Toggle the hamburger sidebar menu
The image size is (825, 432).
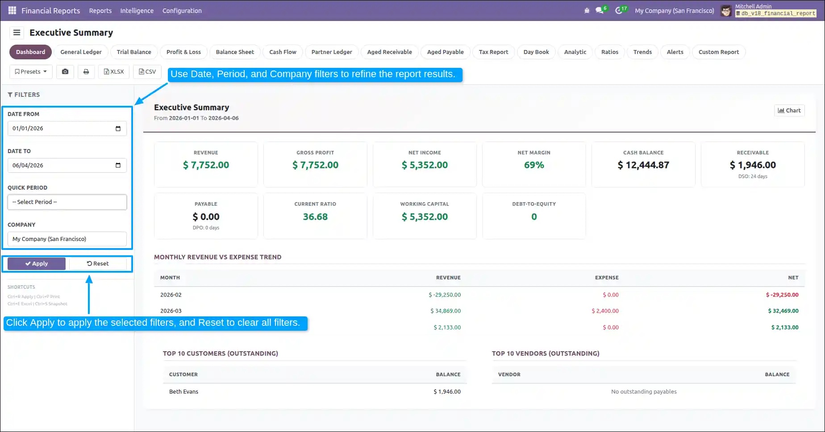tap(17, 33)
